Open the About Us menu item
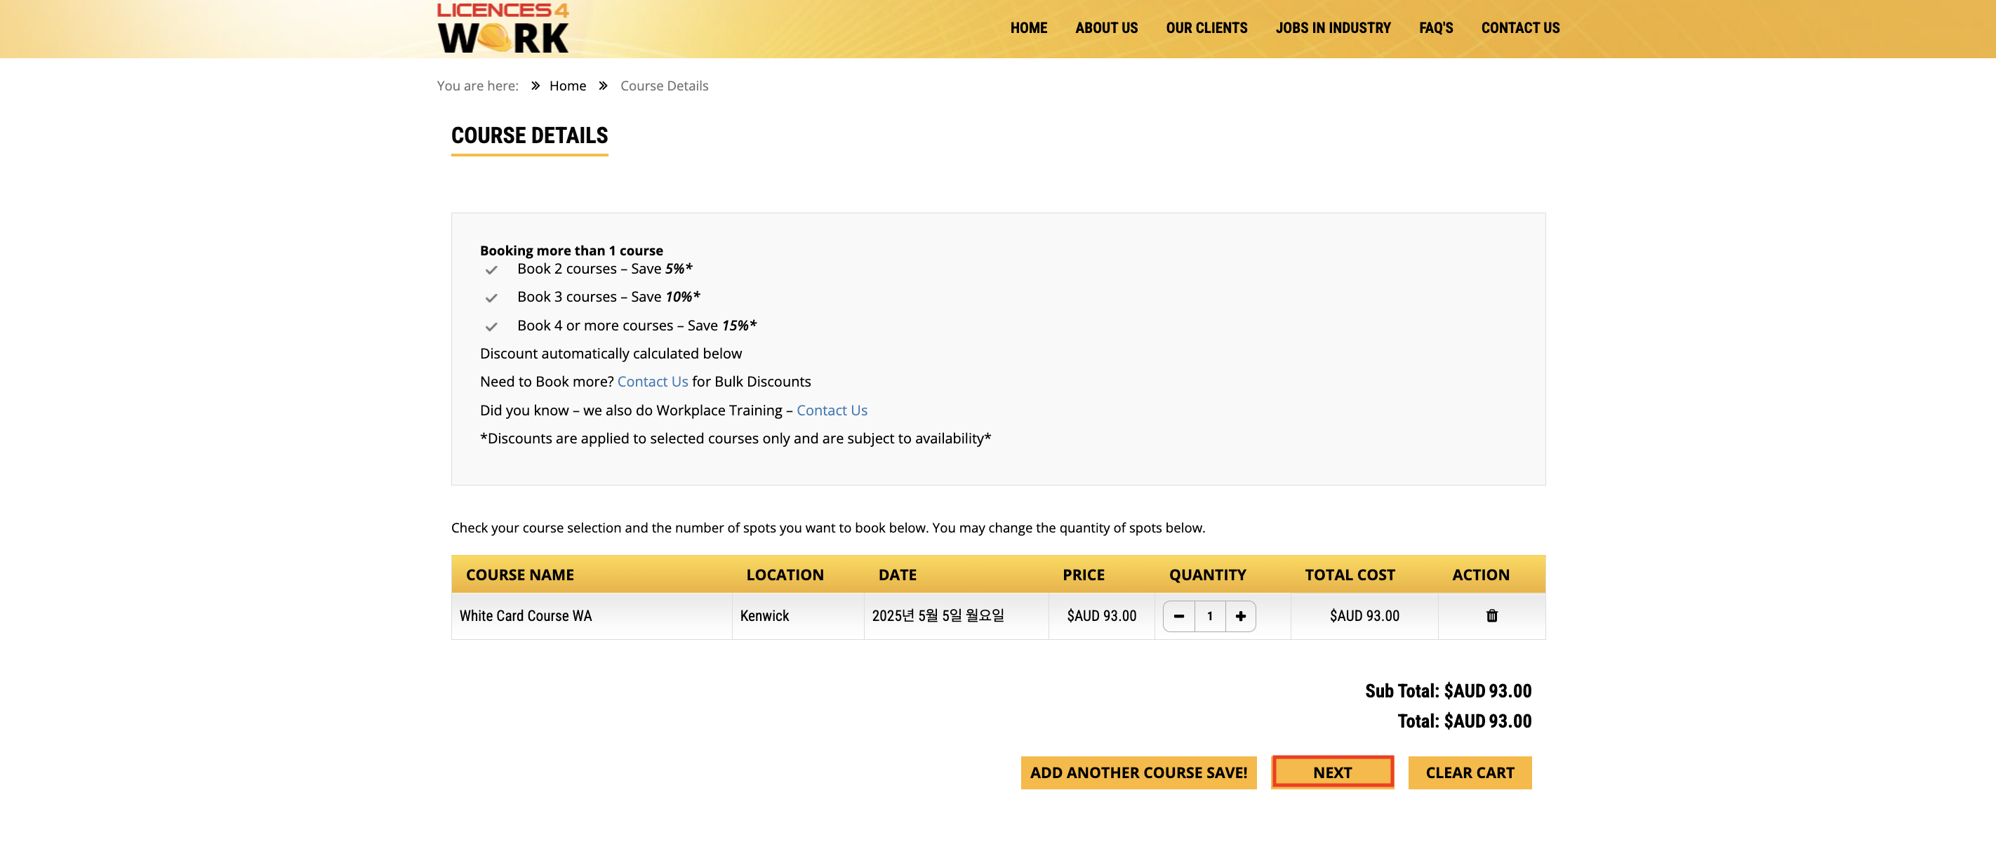 tap(1105, 28)
